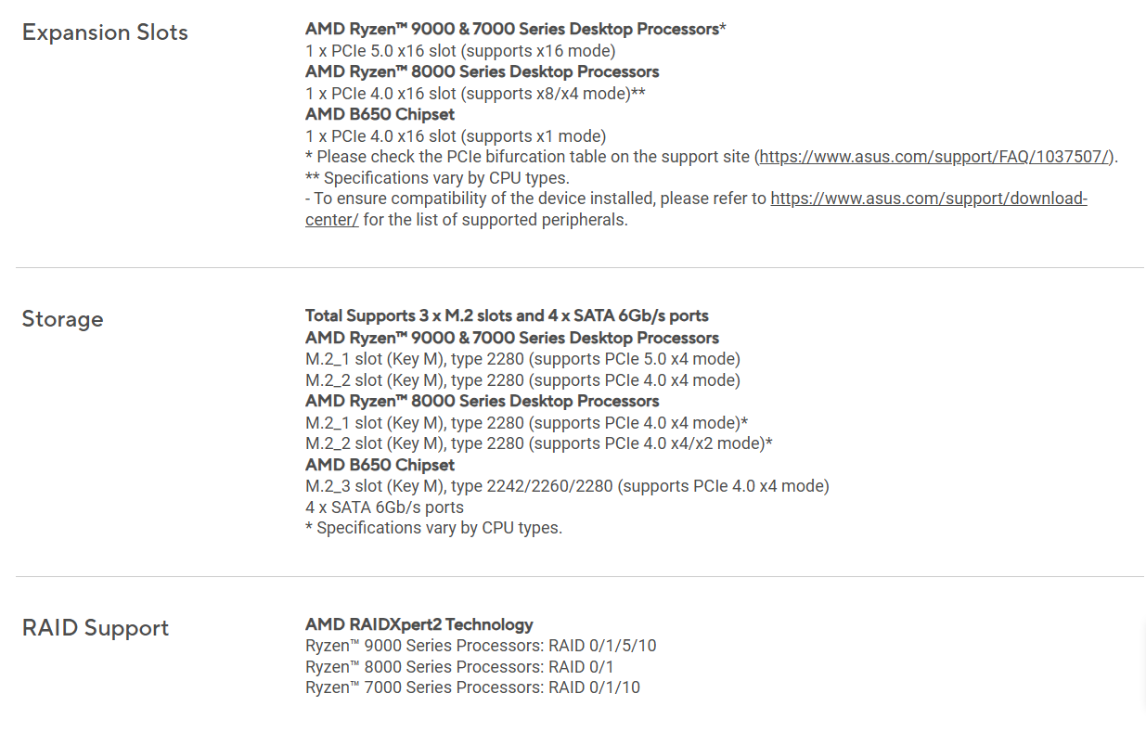The height and width of the screenshot is (732, 1146).
Task: Click the AMD RAIDXpert2 Technology heading
Action: point(419,624)
